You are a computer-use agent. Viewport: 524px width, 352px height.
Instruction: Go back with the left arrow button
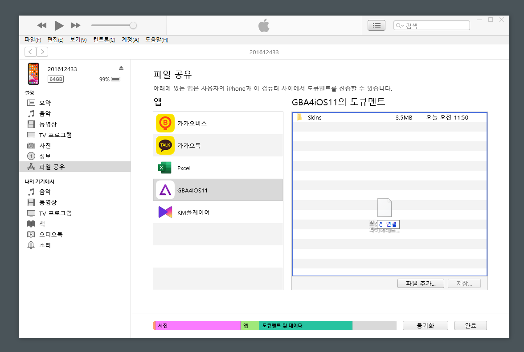point(30,52)
